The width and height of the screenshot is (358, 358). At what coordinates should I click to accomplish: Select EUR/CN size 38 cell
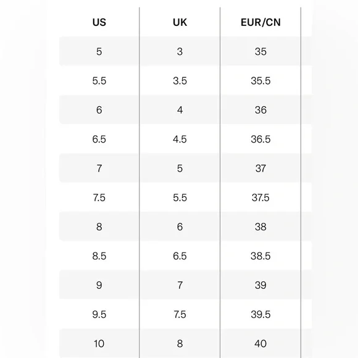click(x=260, y=227)
